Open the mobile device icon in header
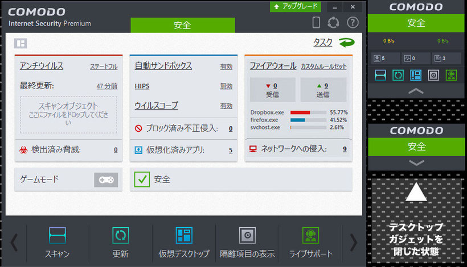The height and width of the screenshot is (267, 467). click(x=316, y=23)
